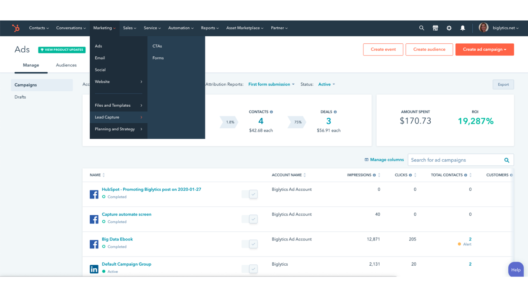Click info icon next to CONTACTS
The width and height of the screenshot is (528, 297).
[271, 112]
